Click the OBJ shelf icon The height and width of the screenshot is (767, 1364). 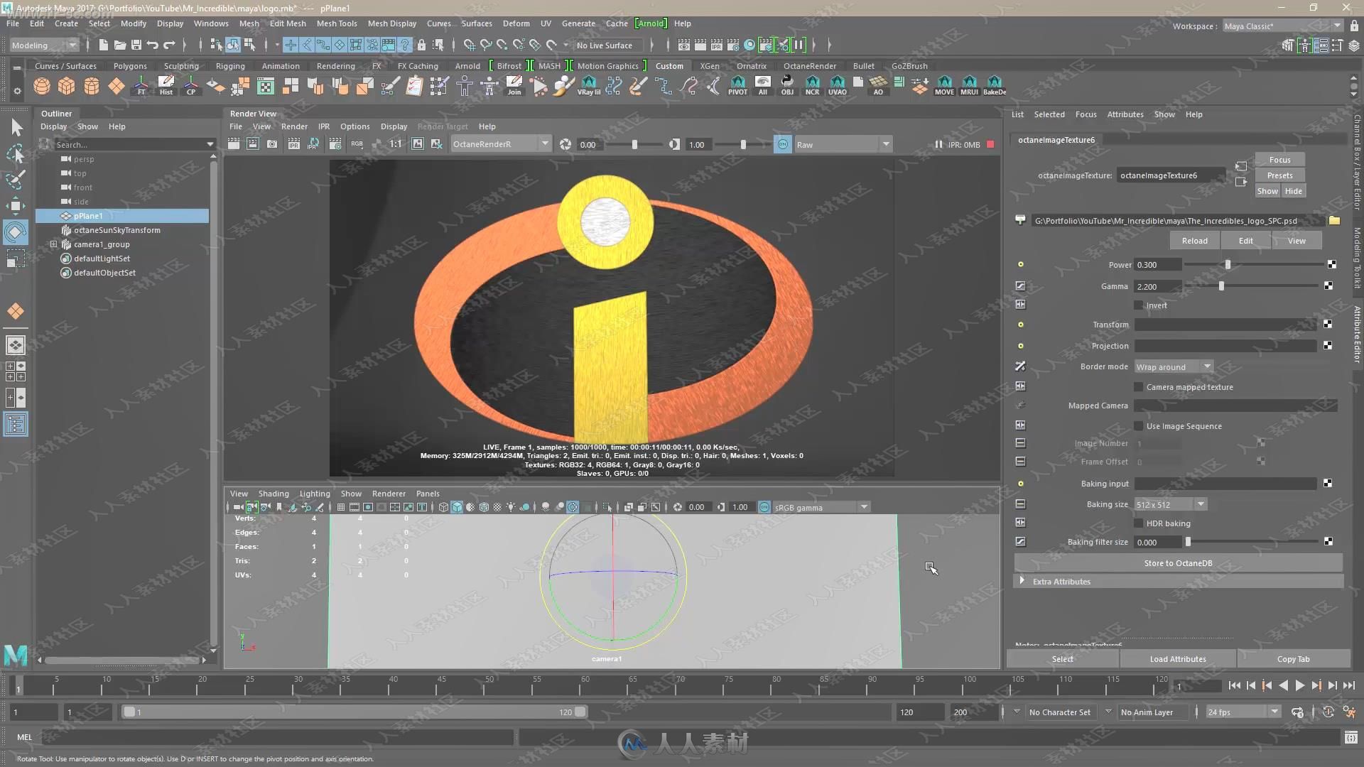coord(787,86)
